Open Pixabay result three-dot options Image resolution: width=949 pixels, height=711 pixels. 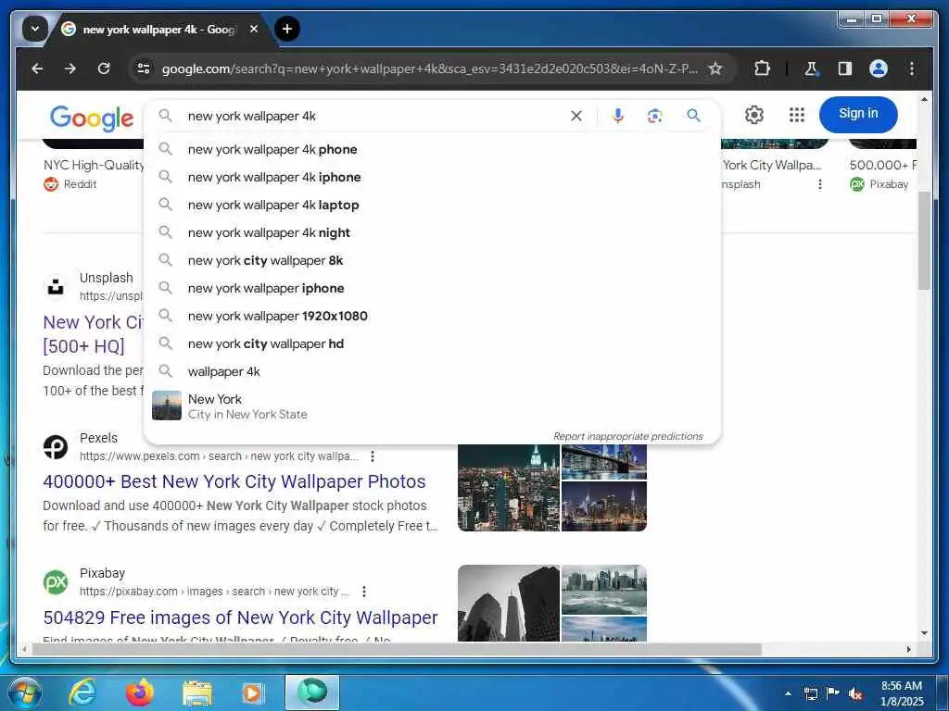click(363, 592)
